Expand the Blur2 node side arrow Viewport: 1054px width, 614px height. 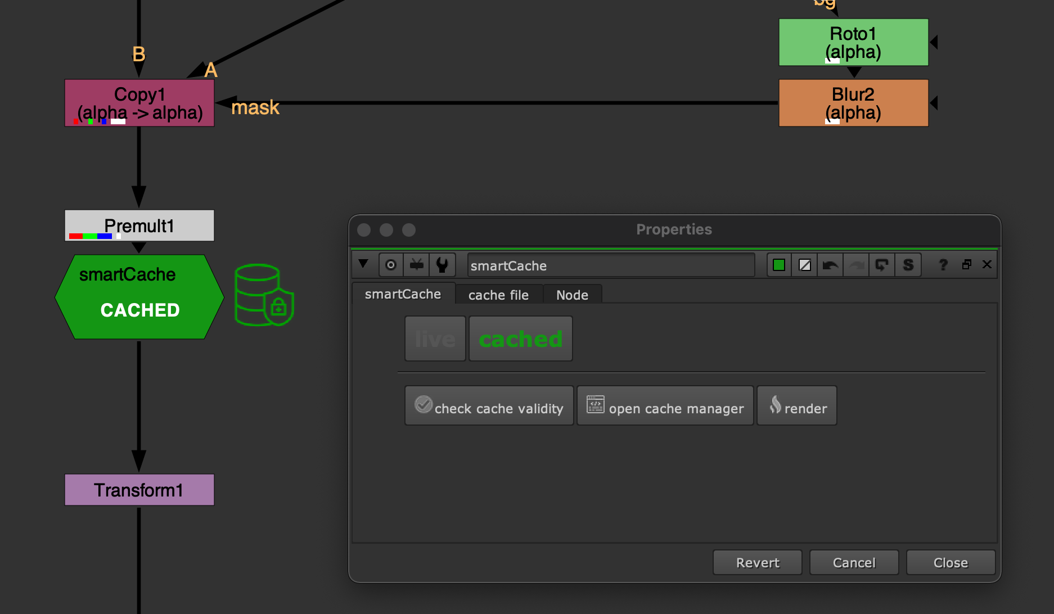[934, 103]
